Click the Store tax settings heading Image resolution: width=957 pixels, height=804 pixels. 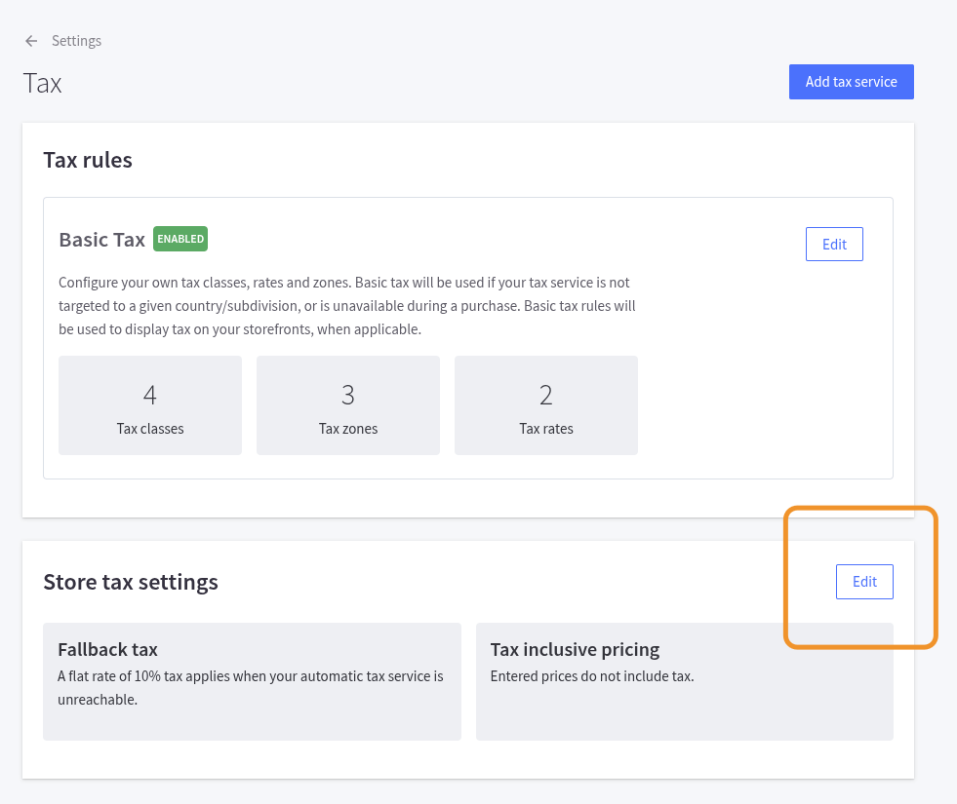pos(131,582)
